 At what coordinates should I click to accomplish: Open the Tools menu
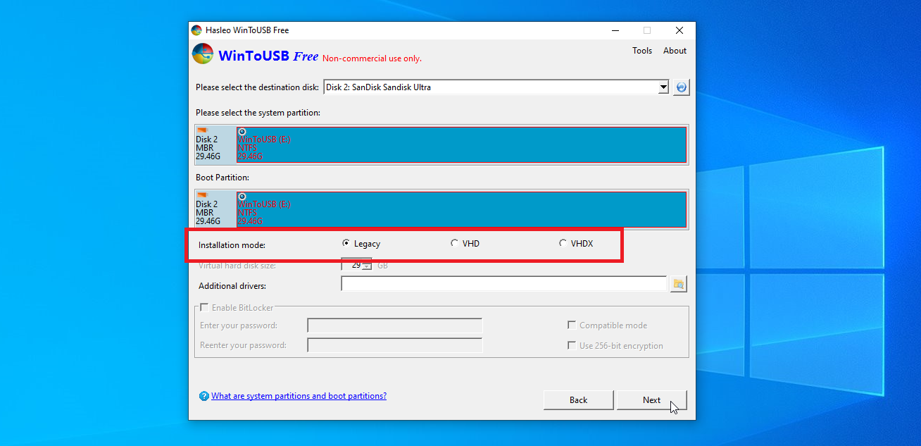pyautogui.click(x=641, y=51)
